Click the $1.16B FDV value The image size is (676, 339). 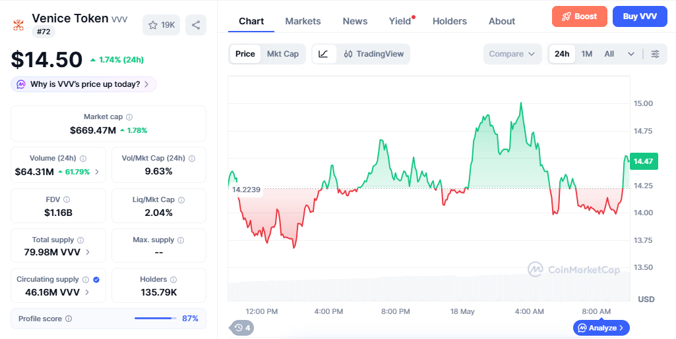(x=58, y=212)
